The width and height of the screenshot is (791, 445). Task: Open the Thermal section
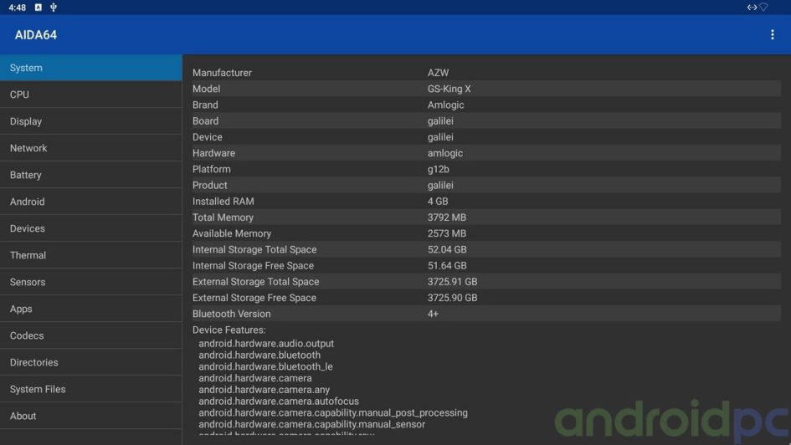[x=90, y=254]
